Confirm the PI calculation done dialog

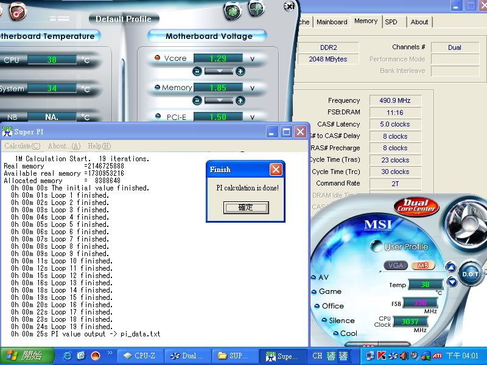tap(246, 207)
